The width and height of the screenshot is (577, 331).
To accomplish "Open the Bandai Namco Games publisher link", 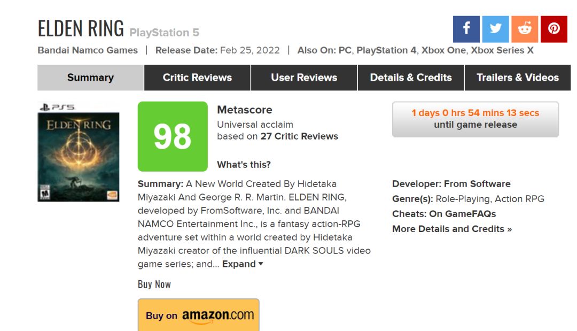I will click(88, 50).
